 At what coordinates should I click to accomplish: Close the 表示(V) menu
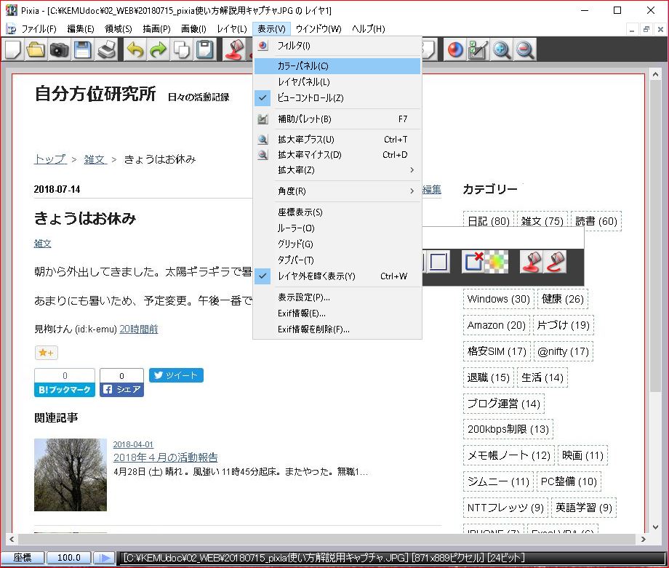pos(271,28)
